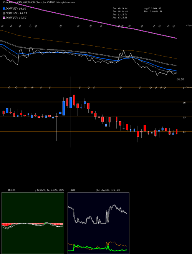Screen dimensions: 192x254
Task: Click the red MACD histogram bars
Action: tap(7, 224)
